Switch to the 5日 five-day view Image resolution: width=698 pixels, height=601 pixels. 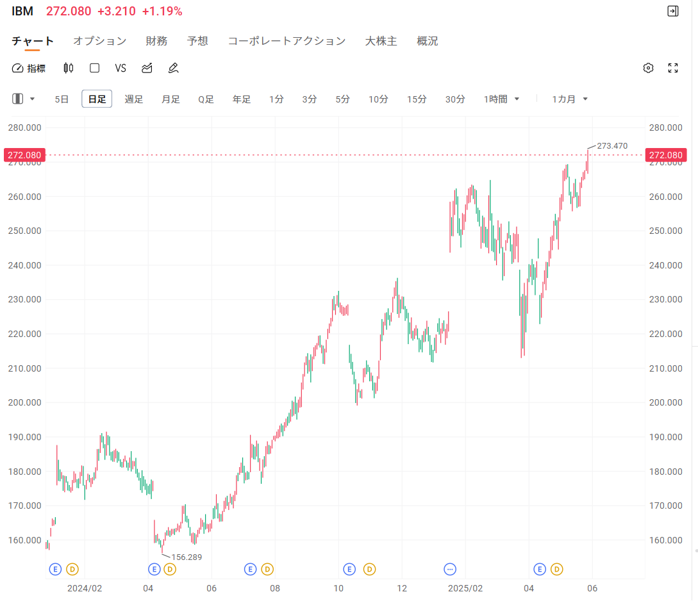61,99
